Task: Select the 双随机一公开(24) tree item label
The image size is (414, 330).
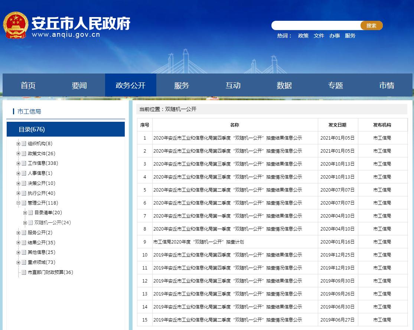Action: (x=53, y=223)
